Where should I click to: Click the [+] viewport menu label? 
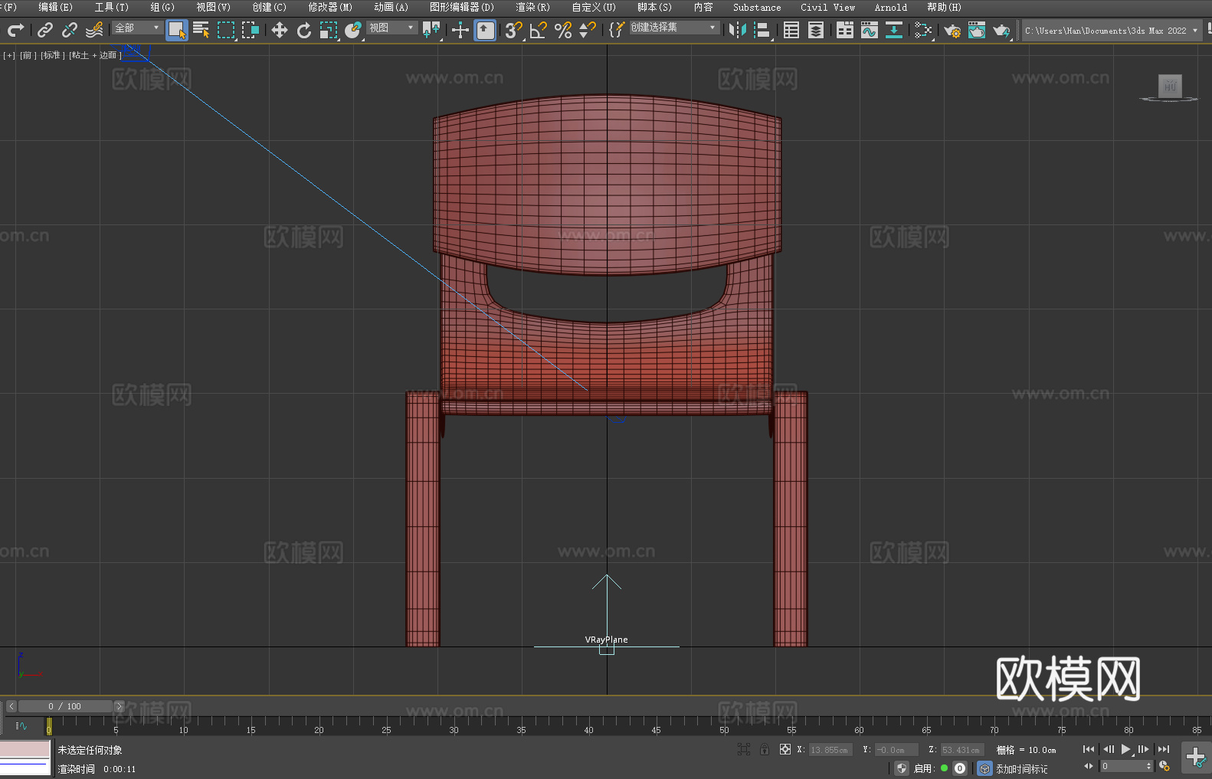point(9,55)
